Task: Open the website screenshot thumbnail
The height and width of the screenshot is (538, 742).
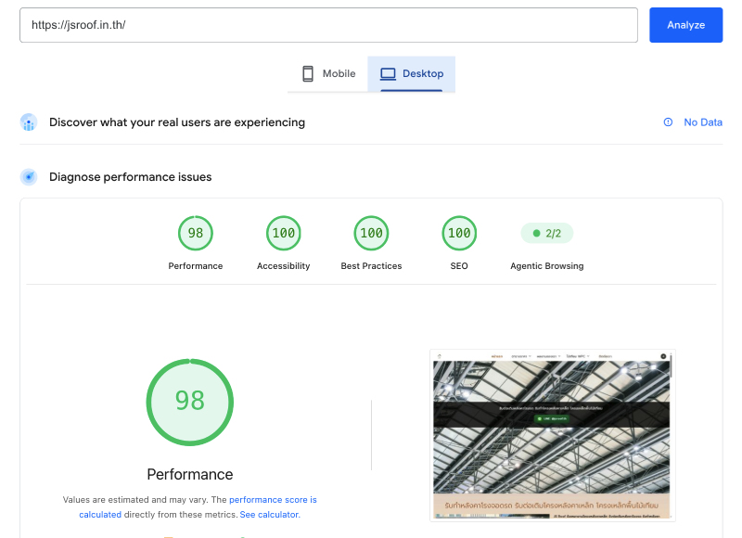Action: click(552, 435)
